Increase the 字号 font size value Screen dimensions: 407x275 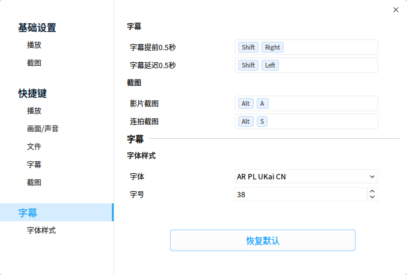pos(372,191)
